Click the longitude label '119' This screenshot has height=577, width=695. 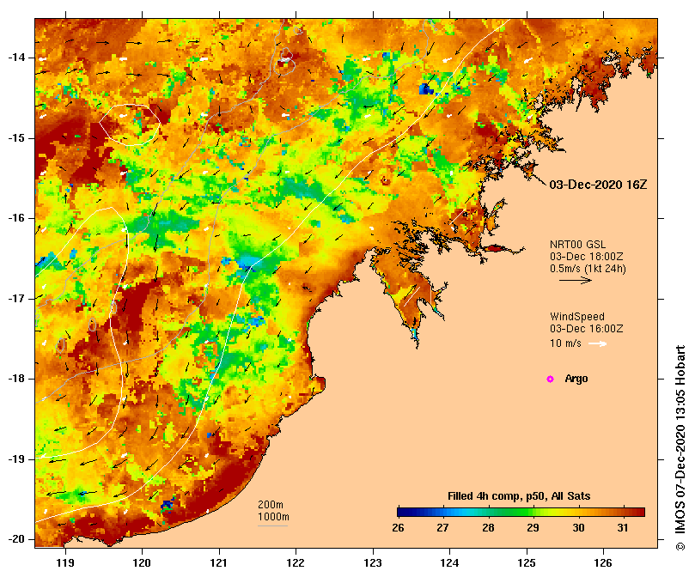tap(65, 563)
